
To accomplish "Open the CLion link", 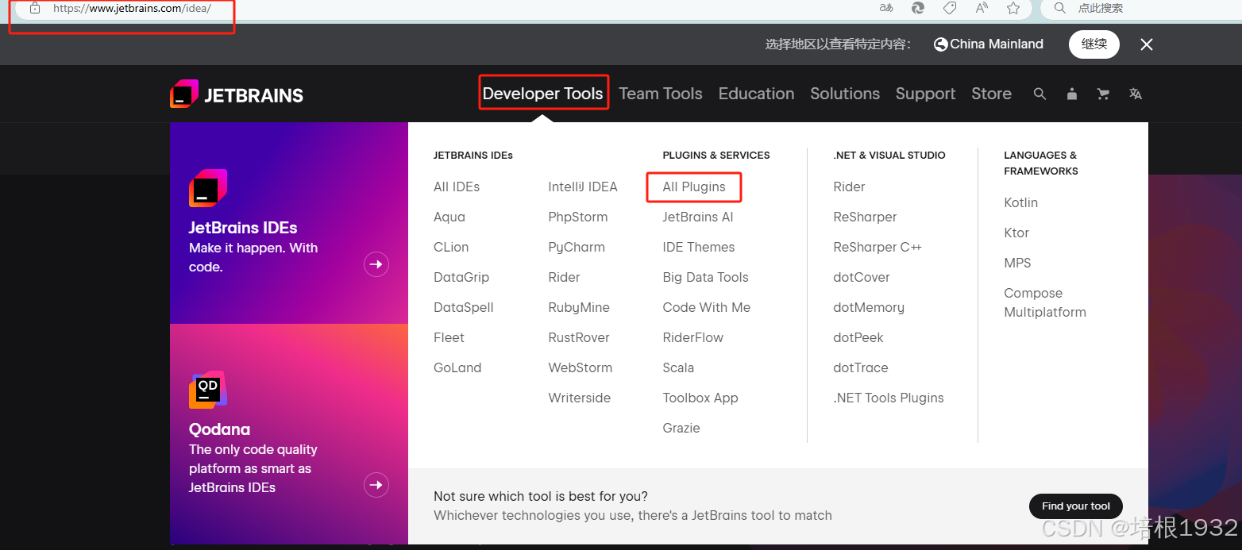I will (x=451, y=248).
